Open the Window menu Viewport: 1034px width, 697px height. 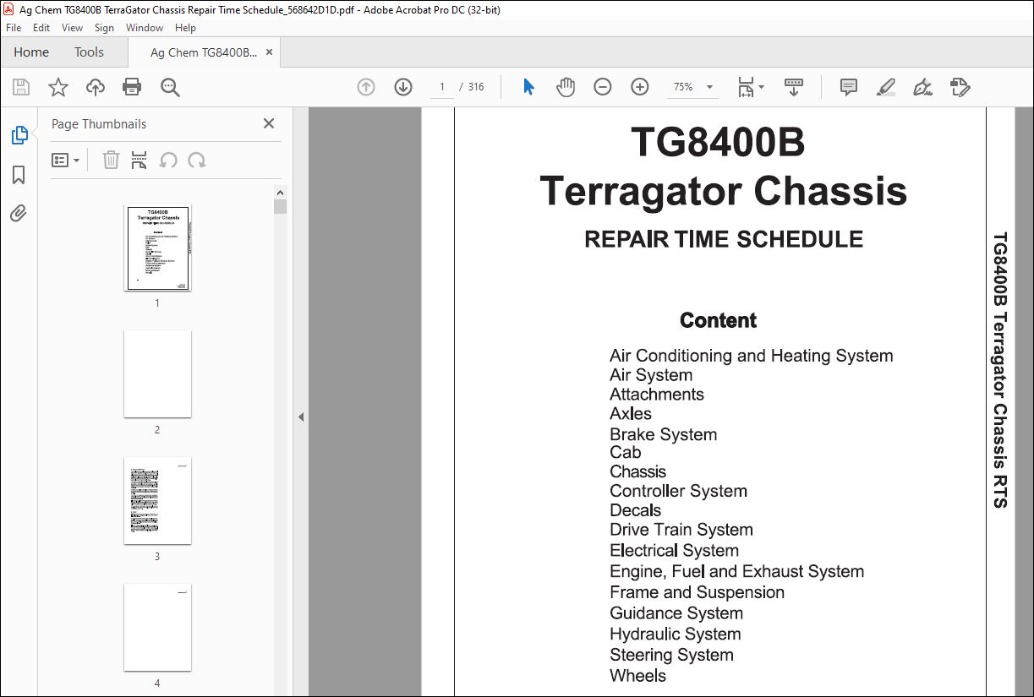coord(145,28)
